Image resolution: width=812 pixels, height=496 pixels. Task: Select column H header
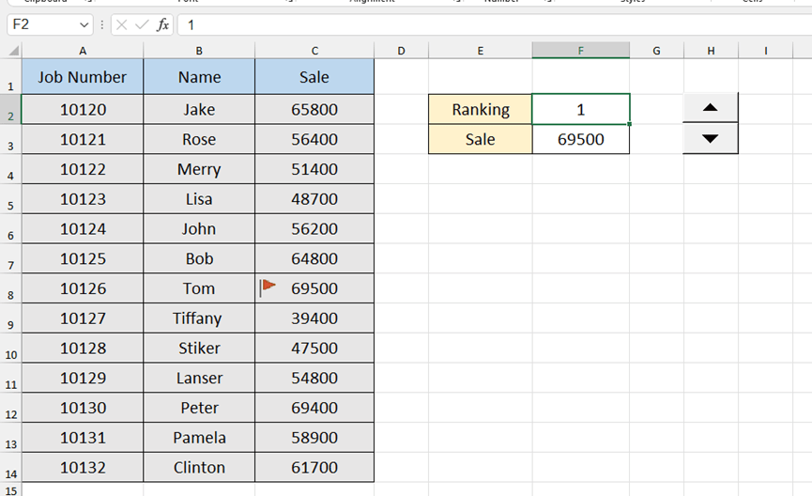coord(711,51)
